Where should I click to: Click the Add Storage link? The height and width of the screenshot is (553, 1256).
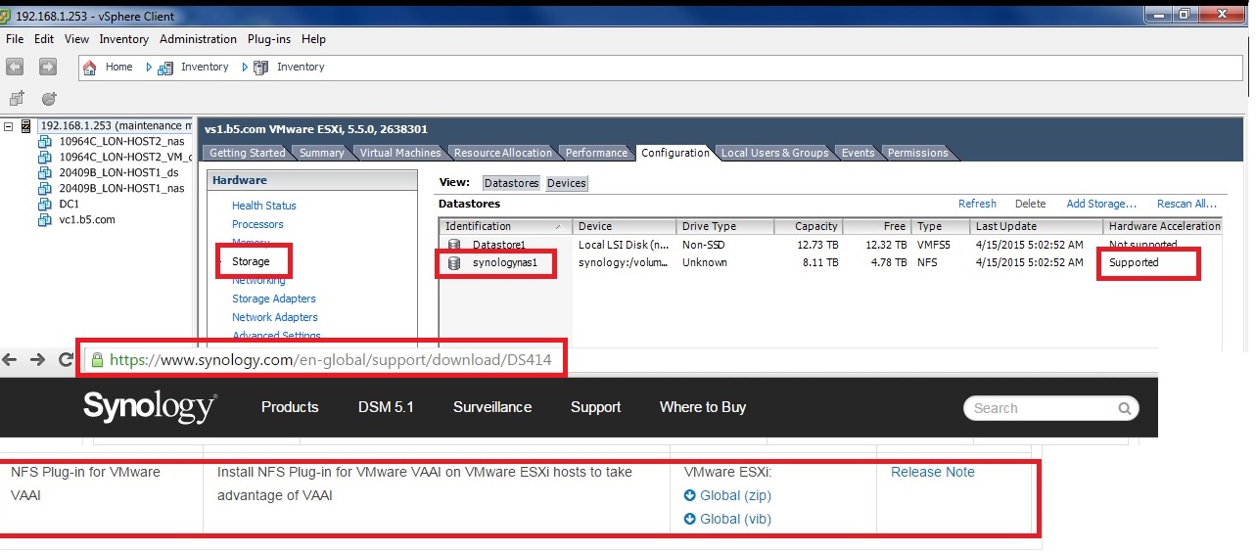1101,204
